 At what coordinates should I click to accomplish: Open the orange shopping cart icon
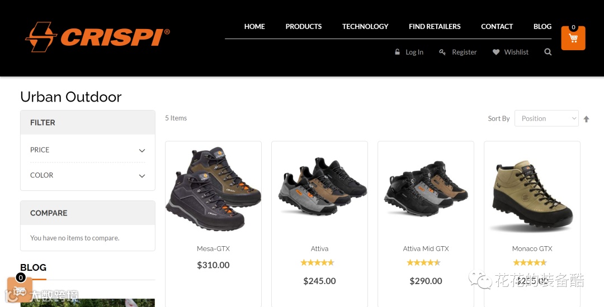[x=573, y=38]
